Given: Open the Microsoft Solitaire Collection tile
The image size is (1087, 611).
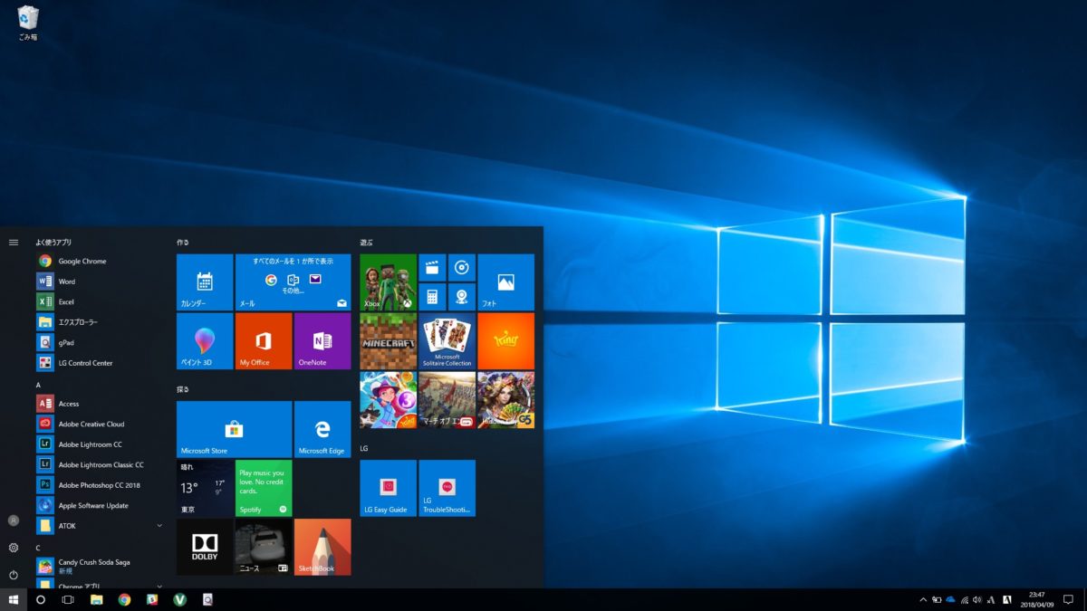Looking at the screenshot, I should [447, 341].
